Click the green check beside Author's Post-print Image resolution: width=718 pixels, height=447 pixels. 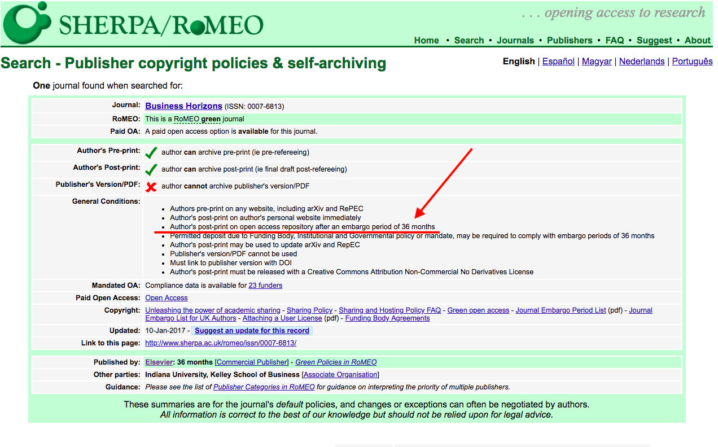(151, 169)
